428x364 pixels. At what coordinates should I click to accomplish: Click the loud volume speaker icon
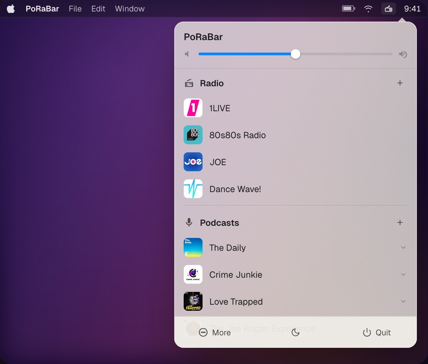[403, 54]
